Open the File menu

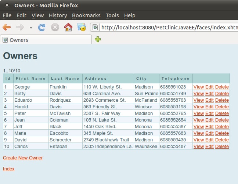pyautogui.click(x=7, y=15)
